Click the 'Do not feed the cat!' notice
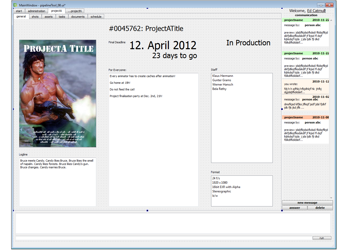This screenshot has height=250, width=348. point(122,89)
